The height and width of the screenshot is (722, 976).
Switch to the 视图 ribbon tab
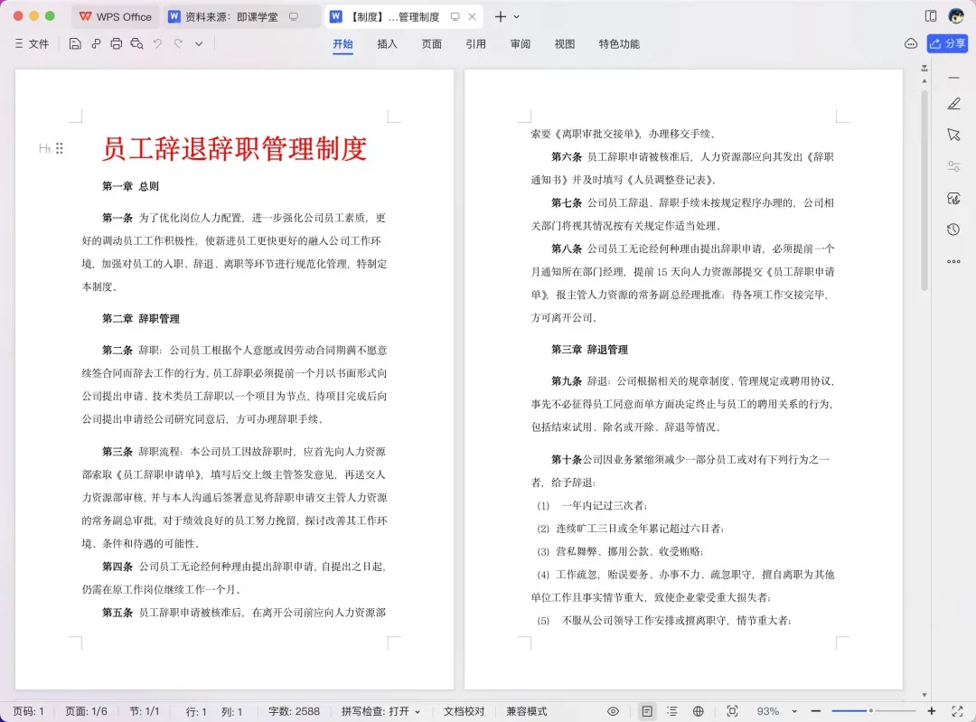point(565,43)
